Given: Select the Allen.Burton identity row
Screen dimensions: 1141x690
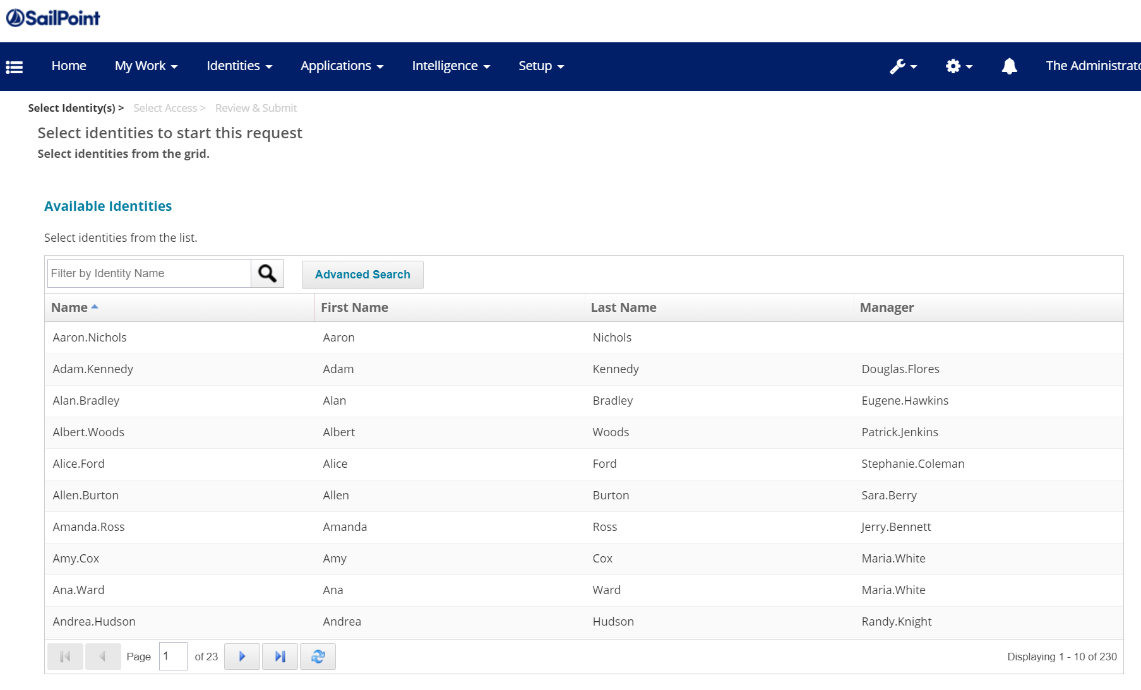Looking at the screenshot, I should (x=584, y=496).
